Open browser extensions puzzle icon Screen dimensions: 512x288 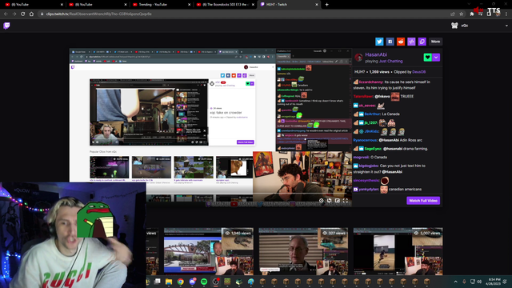(x=472, y=14)
